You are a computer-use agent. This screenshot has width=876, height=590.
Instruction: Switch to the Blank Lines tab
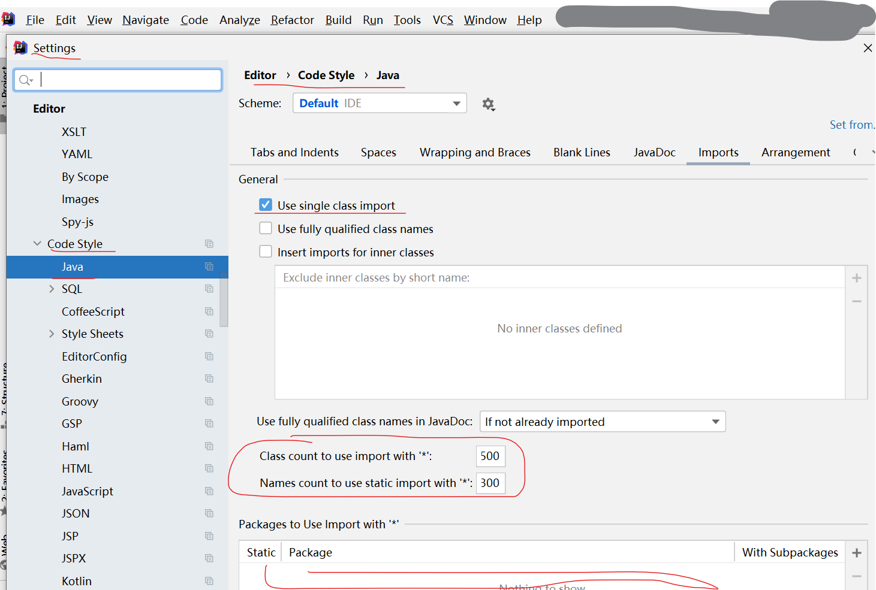[x=582, y=152]
